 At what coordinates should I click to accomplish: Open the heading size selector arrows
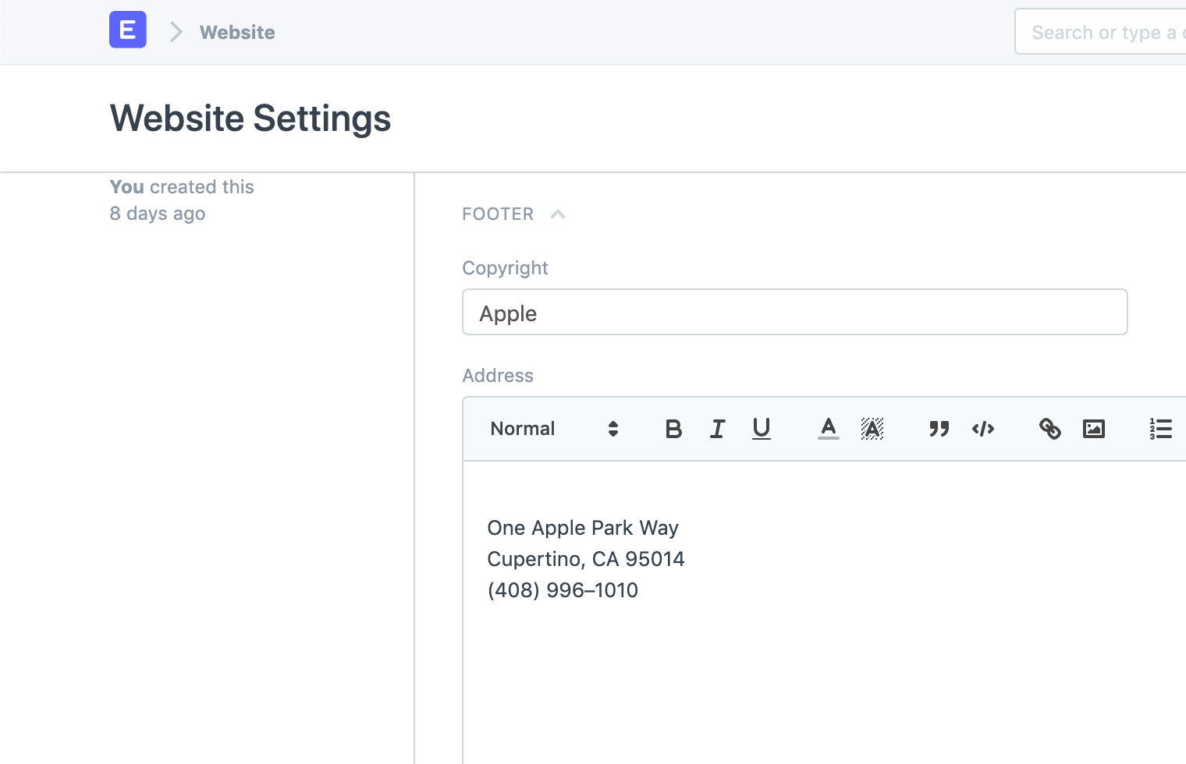click(x=613, y=428)
